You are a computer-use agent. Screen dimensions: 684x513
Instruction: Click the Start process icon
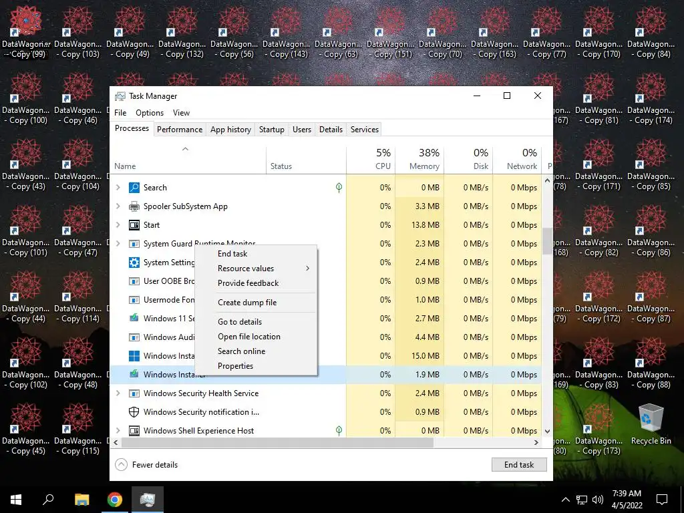coord(134,225)
